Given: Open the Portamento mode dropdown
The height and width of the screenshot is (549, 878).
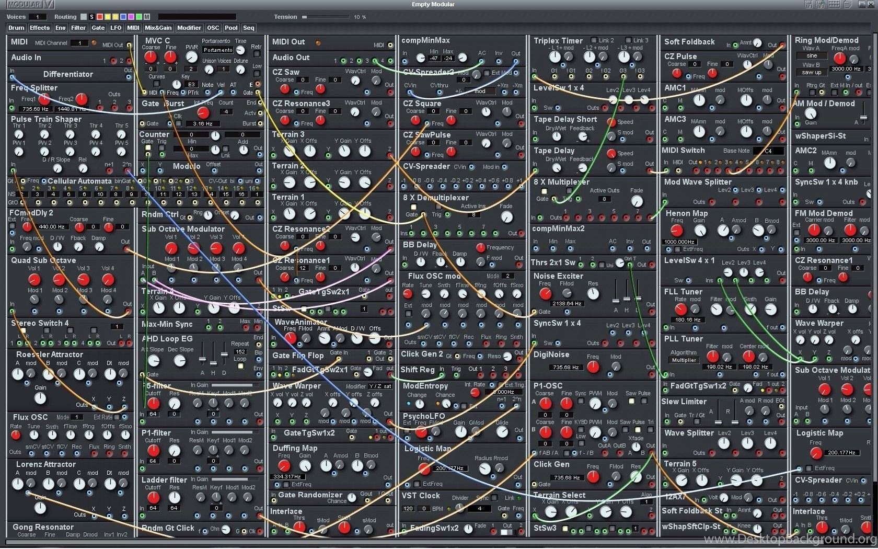Looking at the screenshot, I should pyautogui.click(x=218, y=50).
